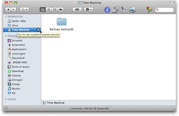
Task: Go forward with the right arrow button
Action: (13, 10)
